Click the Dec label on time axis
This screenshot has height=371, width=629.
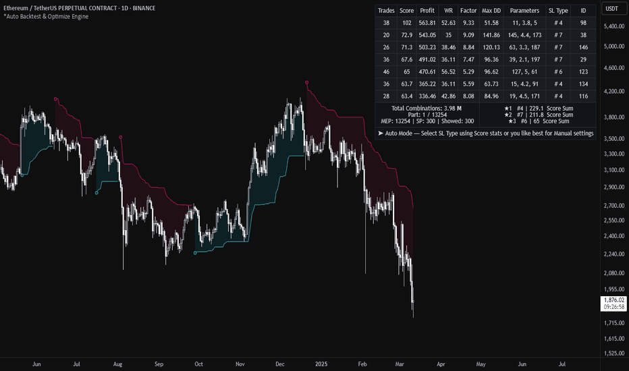pyautogui.click(x=280, y=364)
